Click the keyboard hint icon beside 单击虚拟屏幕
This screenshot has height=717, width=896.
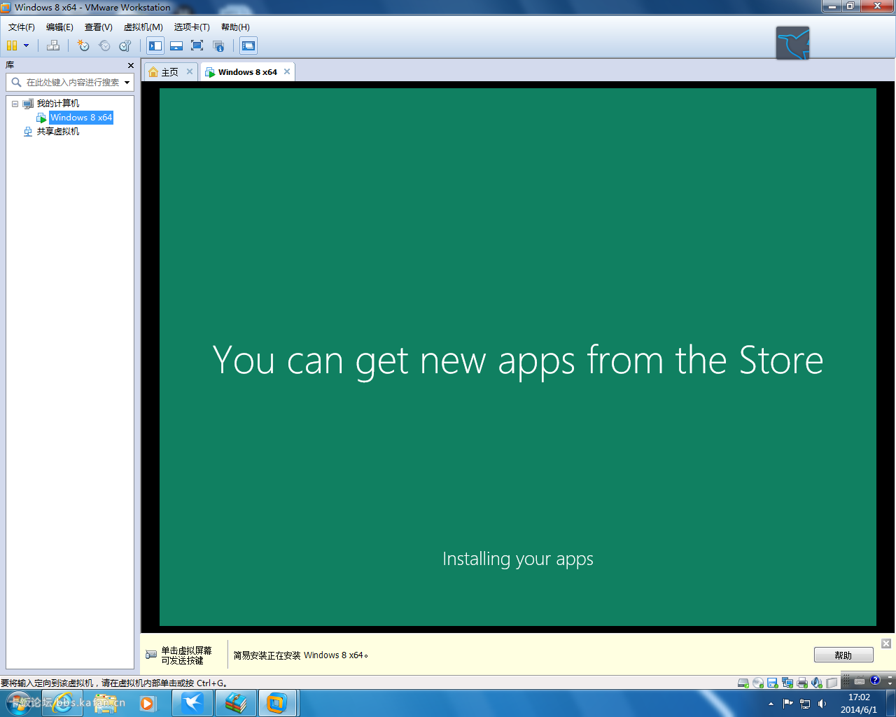point(151,655)
